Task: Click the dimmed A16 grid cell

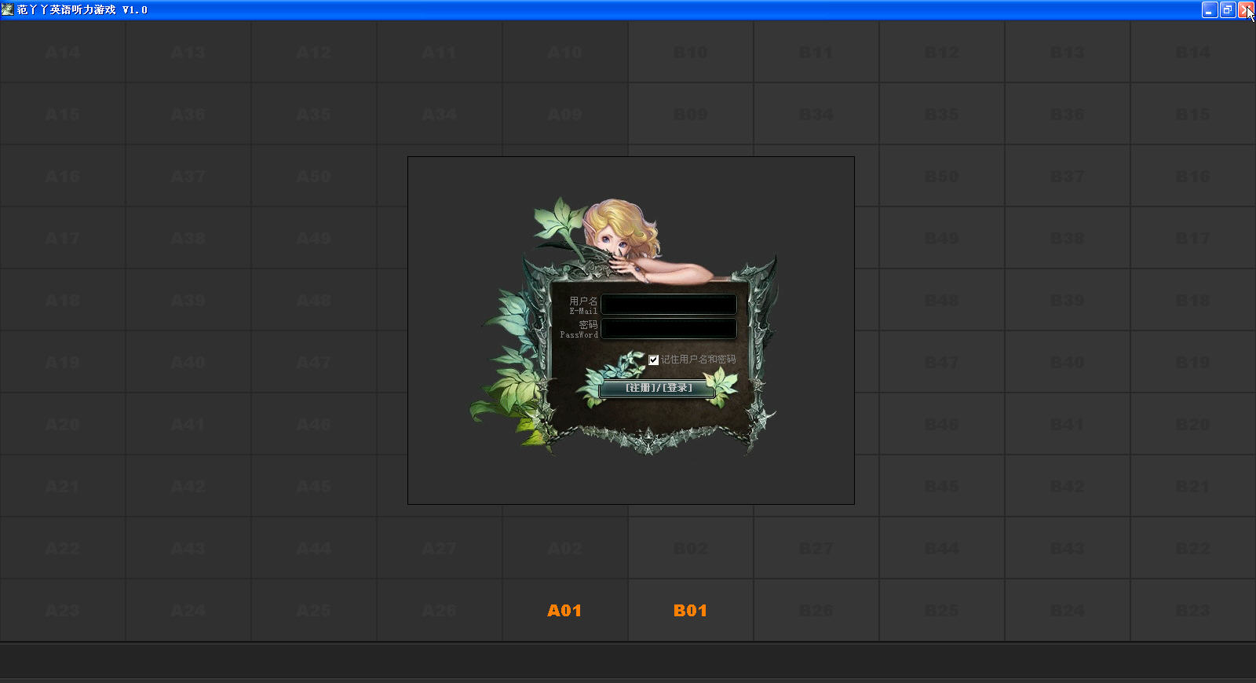Action: coord(63,176)
